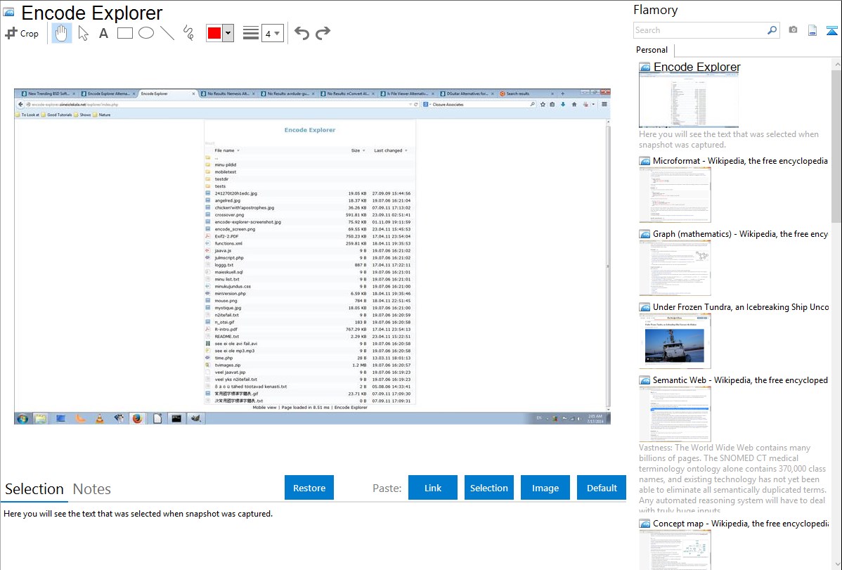Pick the ellipse shape tool
Viewport: 842px width, 570px height.
(x=146, y=33)
